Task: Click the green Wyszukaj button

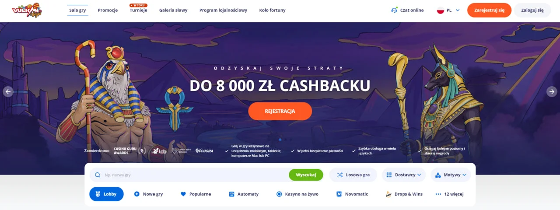Action: click(x=306, y=175)
